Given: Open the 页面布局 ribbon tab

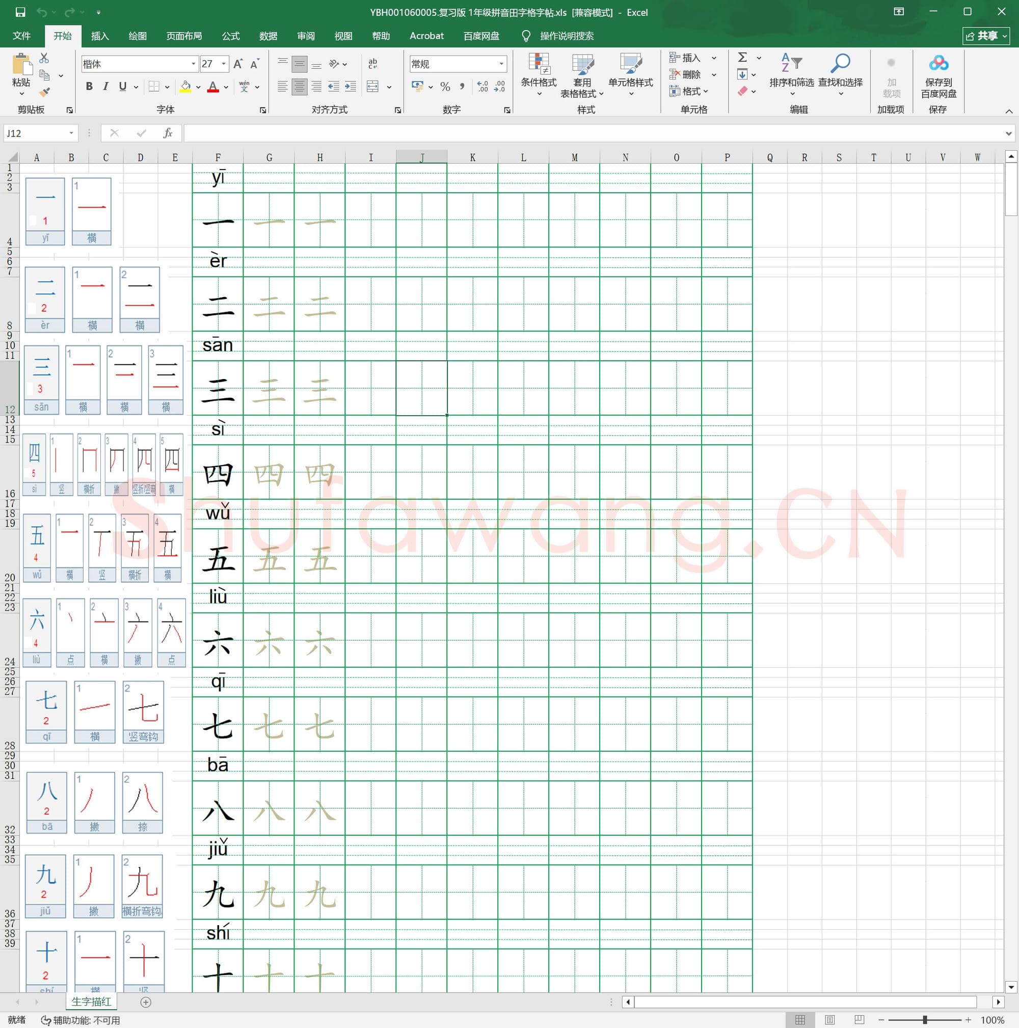Looking at the screenshot, I should pos(184,36).
